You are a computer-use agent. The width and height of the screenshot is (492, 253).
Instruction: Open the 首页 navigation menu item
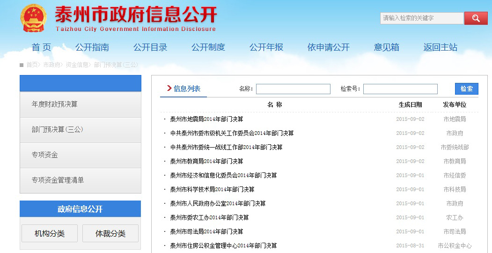pos(41,47)
